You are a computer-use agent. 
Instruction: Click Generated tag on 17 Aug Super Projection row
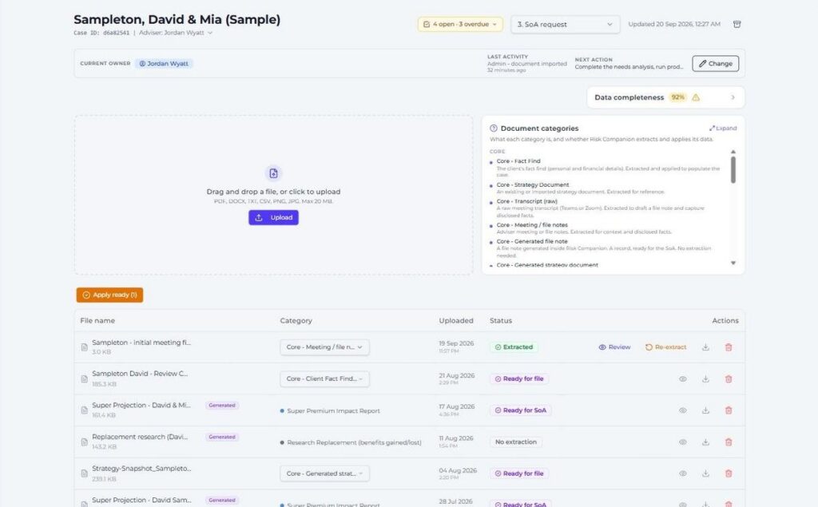(222, 406)
